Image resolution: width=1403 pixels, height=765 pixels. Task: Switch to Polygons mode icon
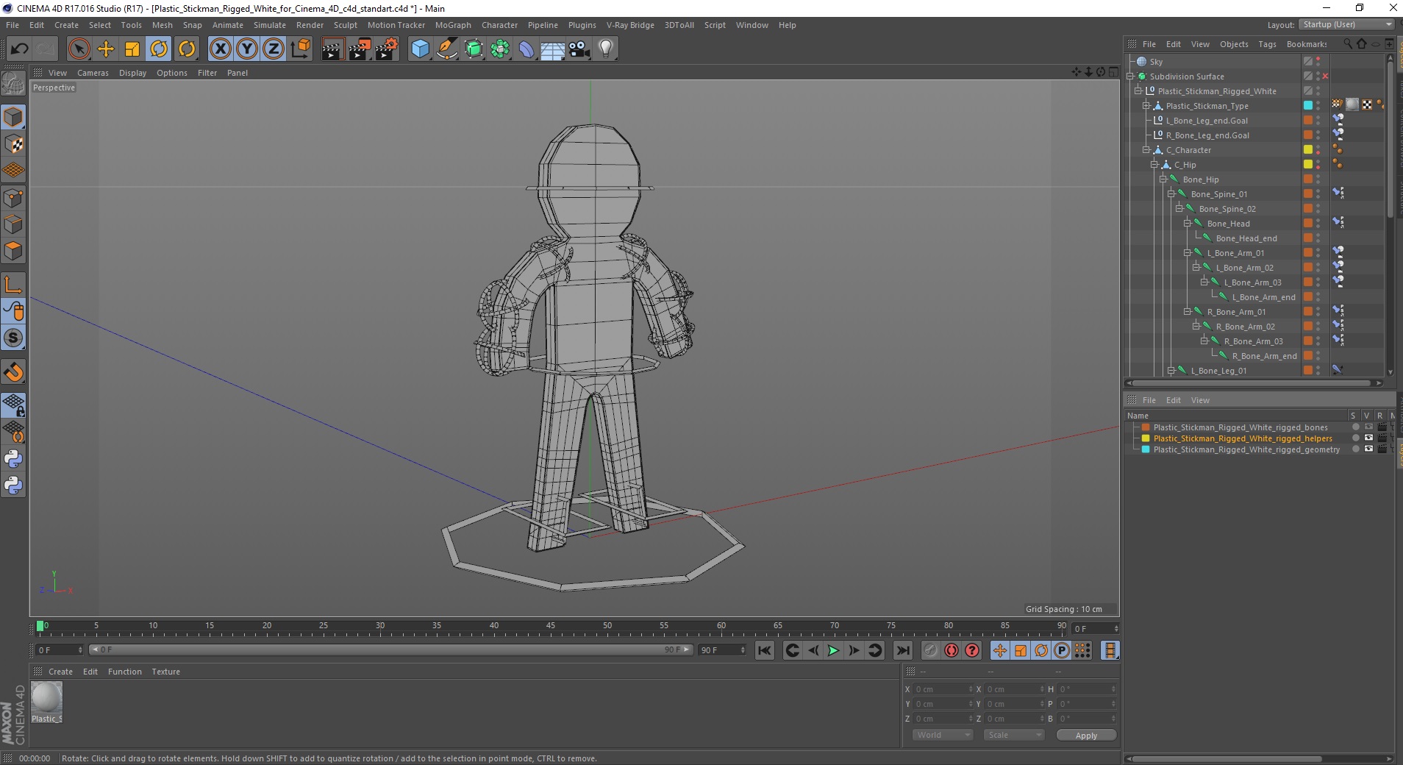tap(13, 251)
